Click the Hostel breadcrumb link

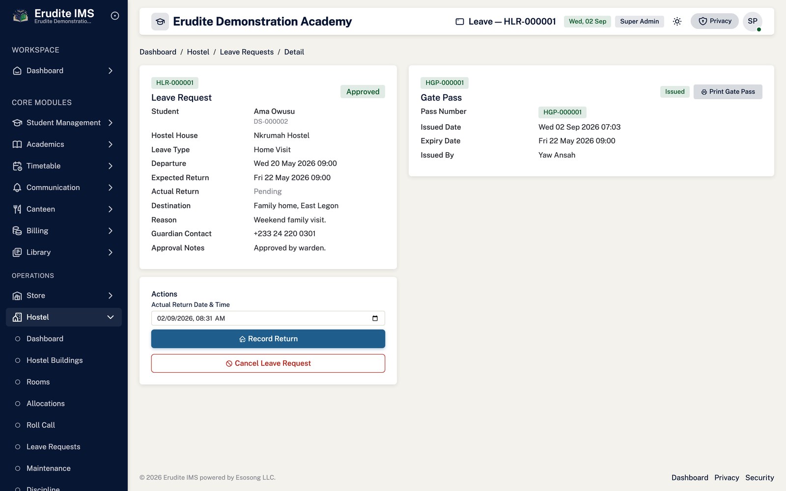(198, 52)
